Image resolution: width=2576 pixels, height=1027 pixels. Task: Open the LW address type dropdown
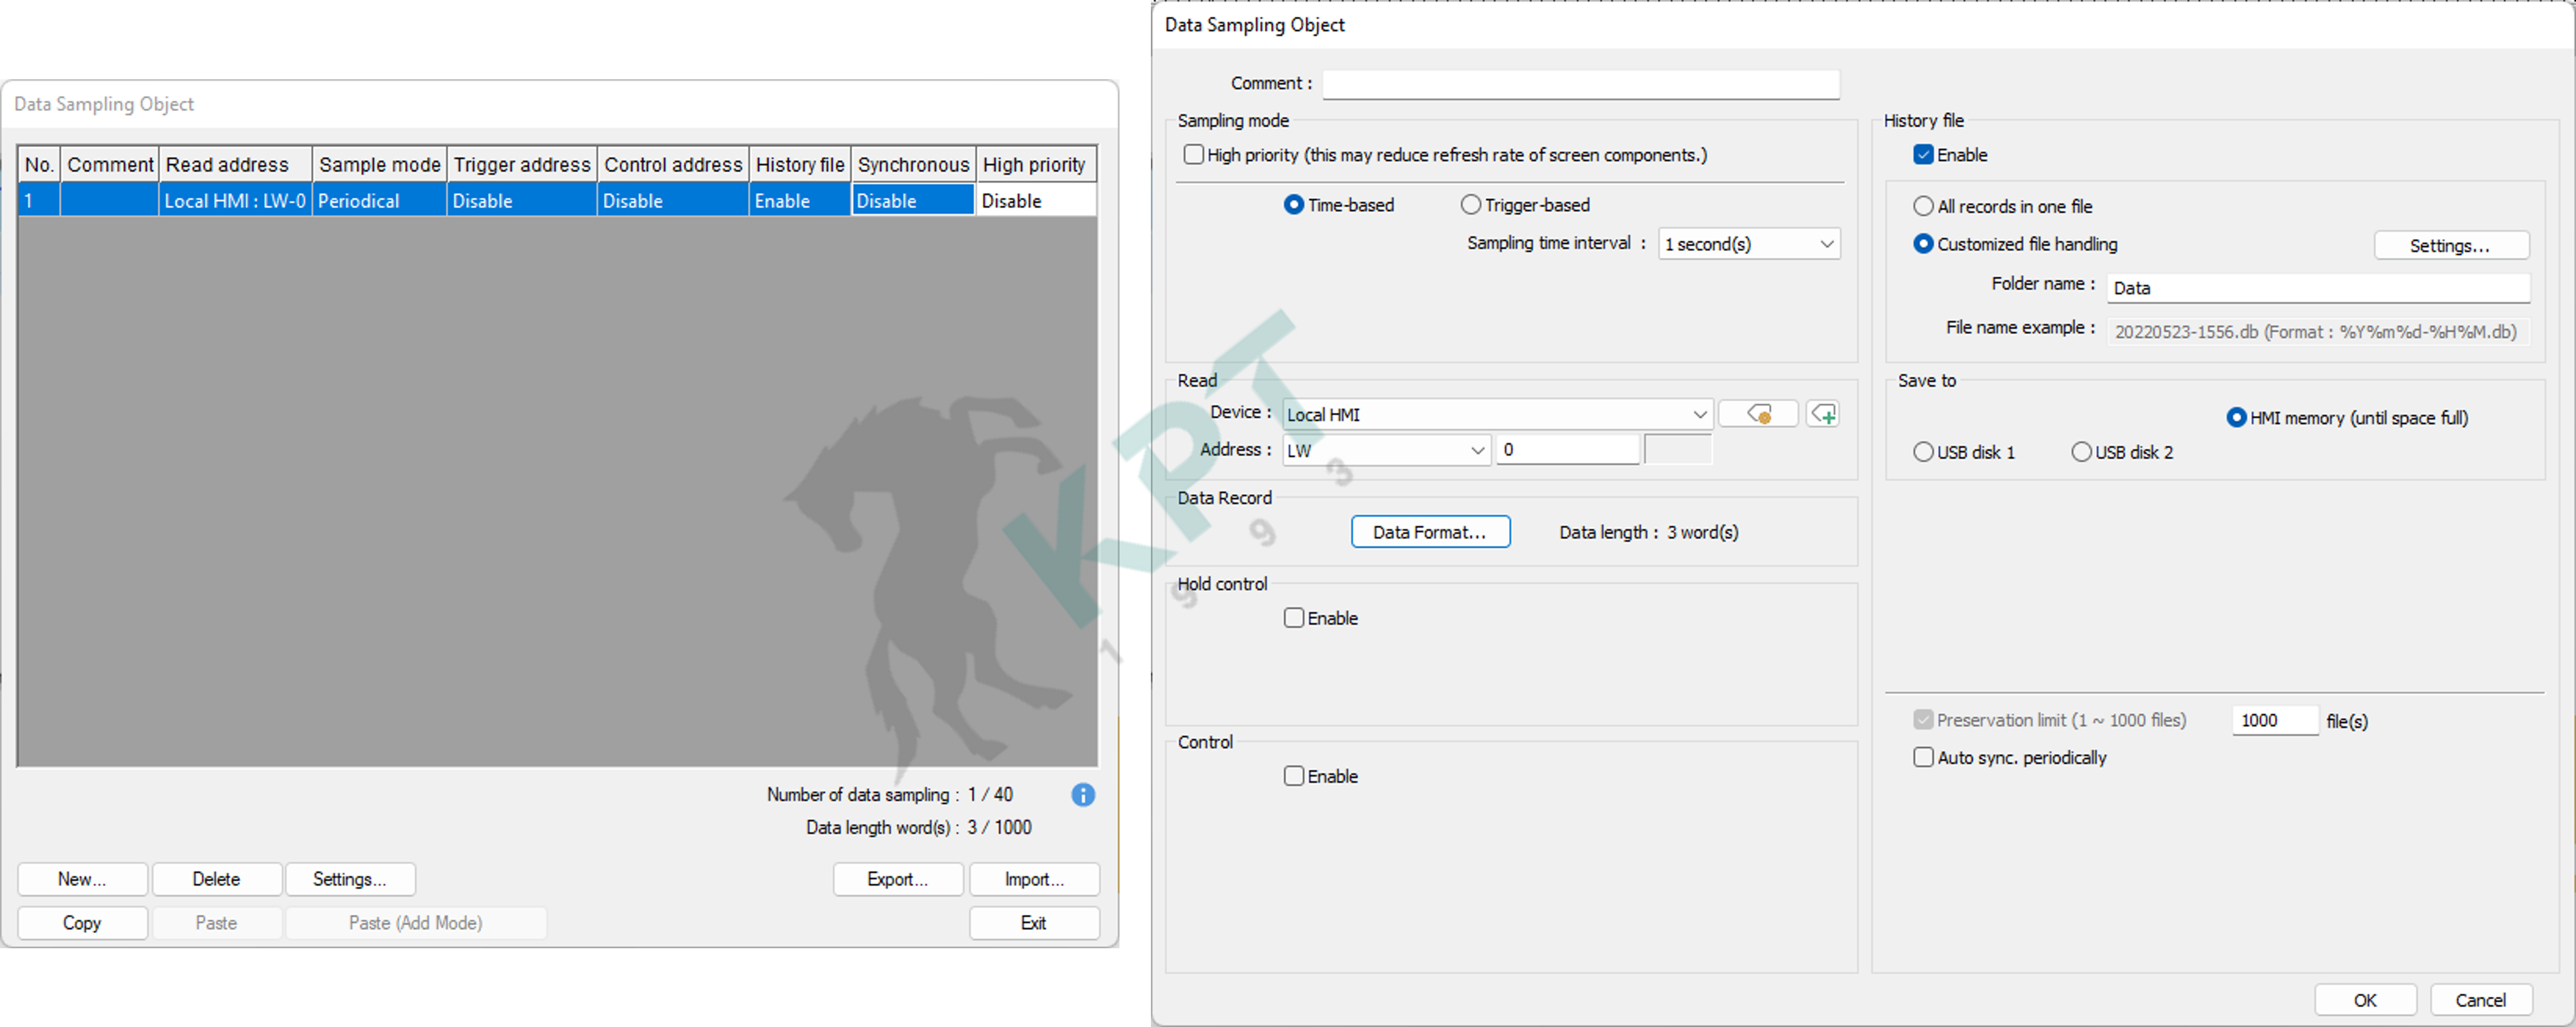1386,450
